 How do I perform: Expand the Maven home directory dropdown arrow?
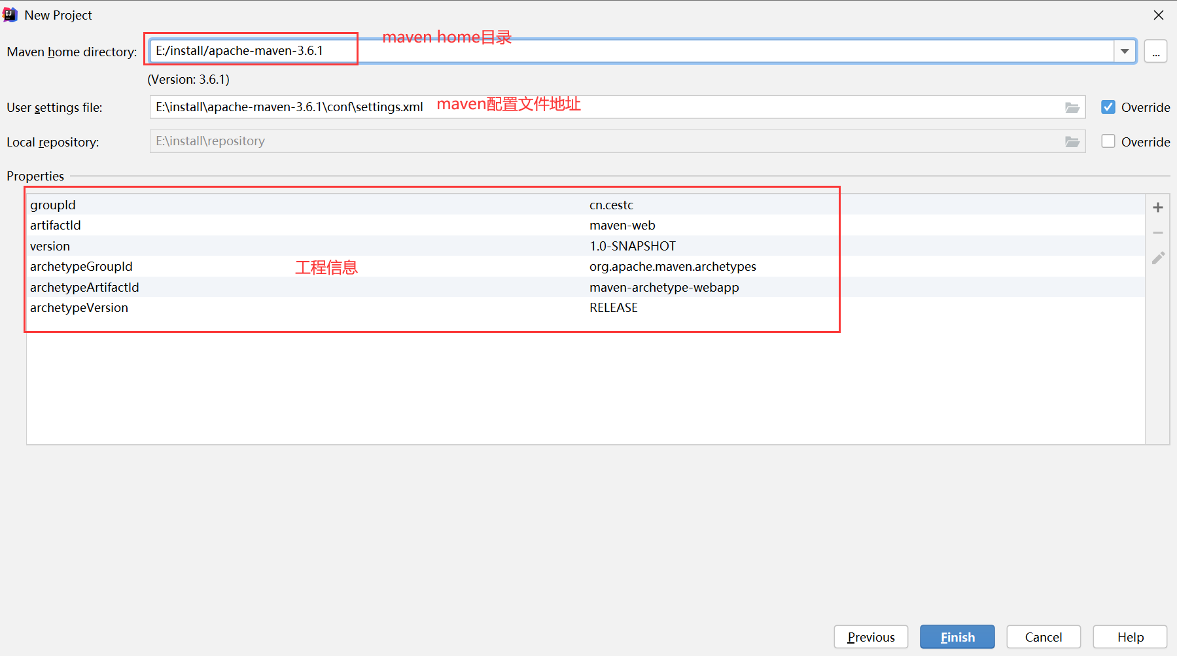point(1125,51)
